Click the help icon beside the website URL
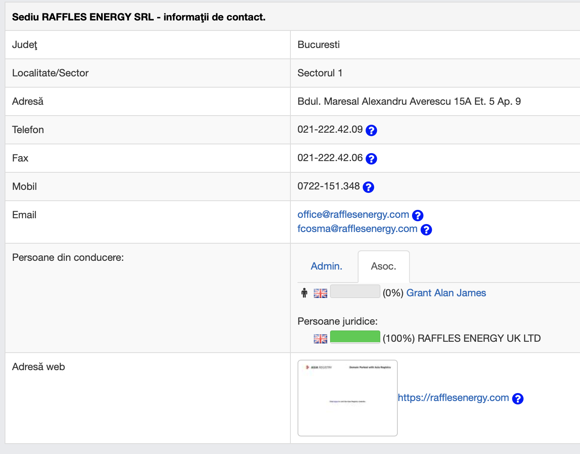 click(517, 399)
